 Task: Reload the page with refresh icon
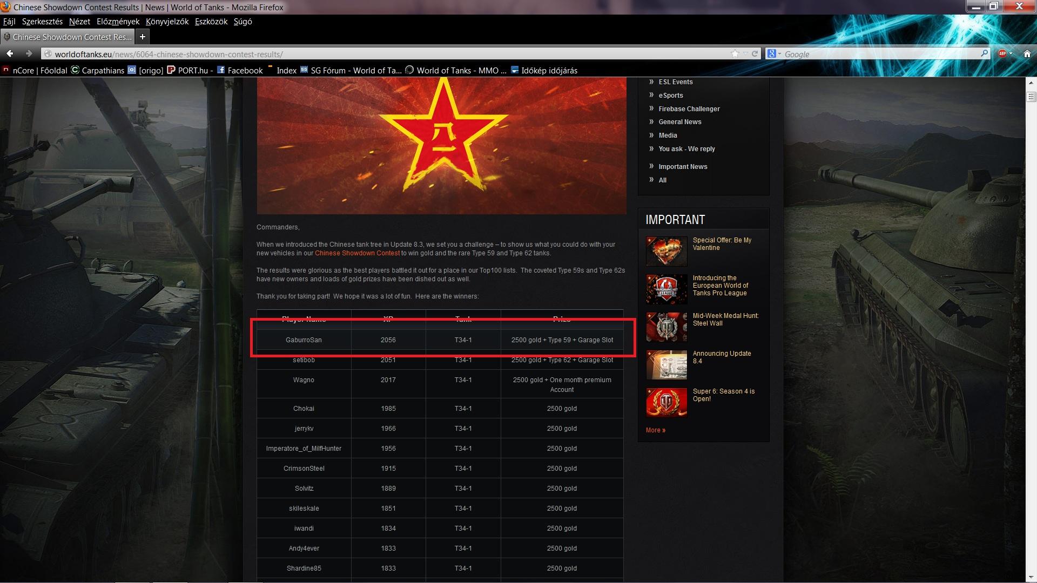coord(755,53)
